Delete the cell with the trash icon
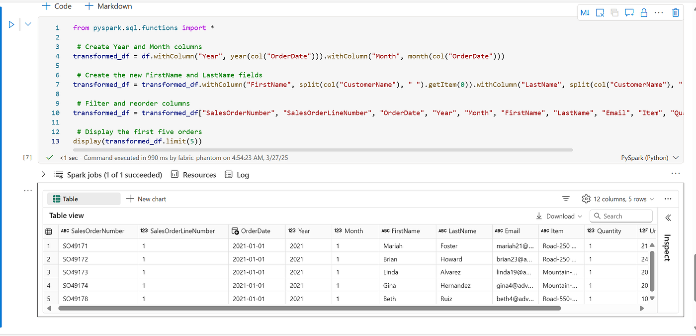Screen dimensions: 696x336 [x=675, y=12]
